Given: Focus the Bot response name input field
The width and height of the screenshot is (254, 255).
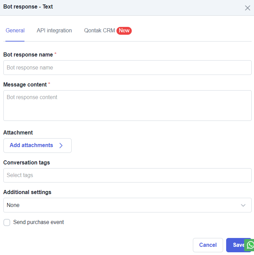Looking at the screenshot, I should click(127, 67).
